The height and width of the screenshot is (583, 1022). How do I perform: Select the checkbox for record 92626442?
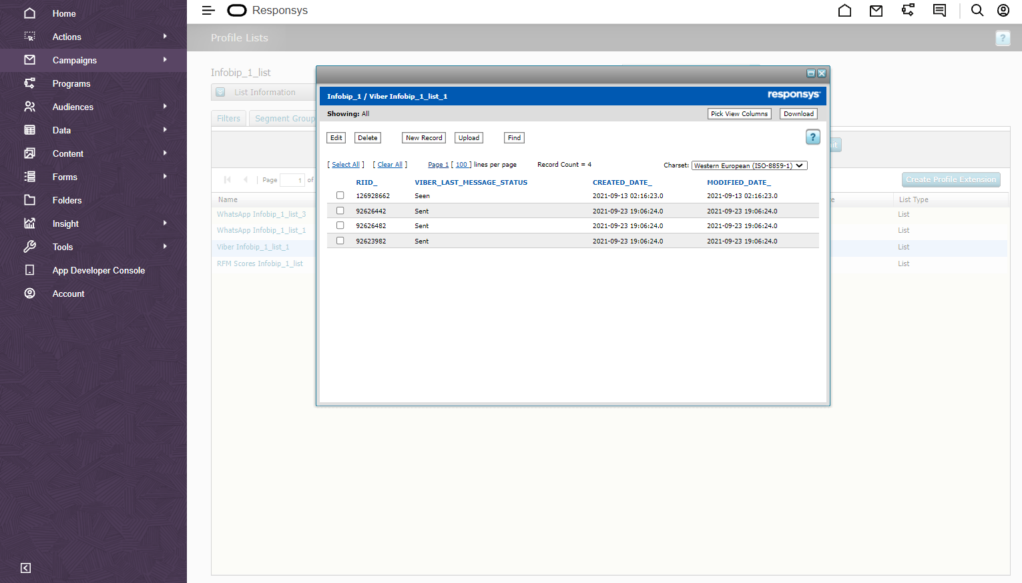(x=340, y=211)
